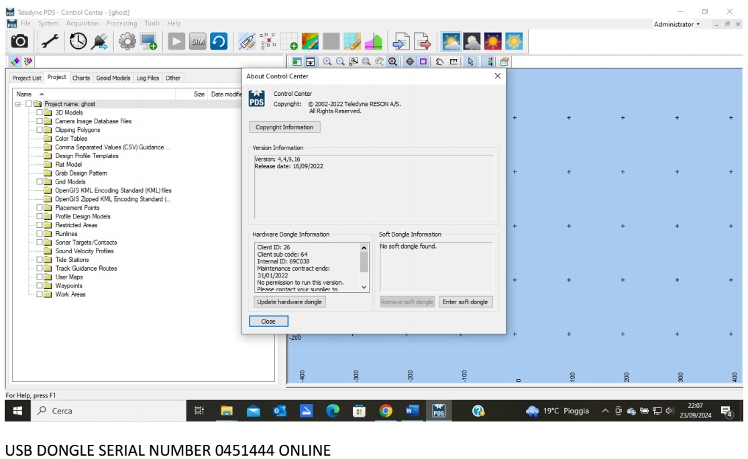Click the zoom-in magnifier icon above the chart
The image size is (748, 459).
(327, 62)
